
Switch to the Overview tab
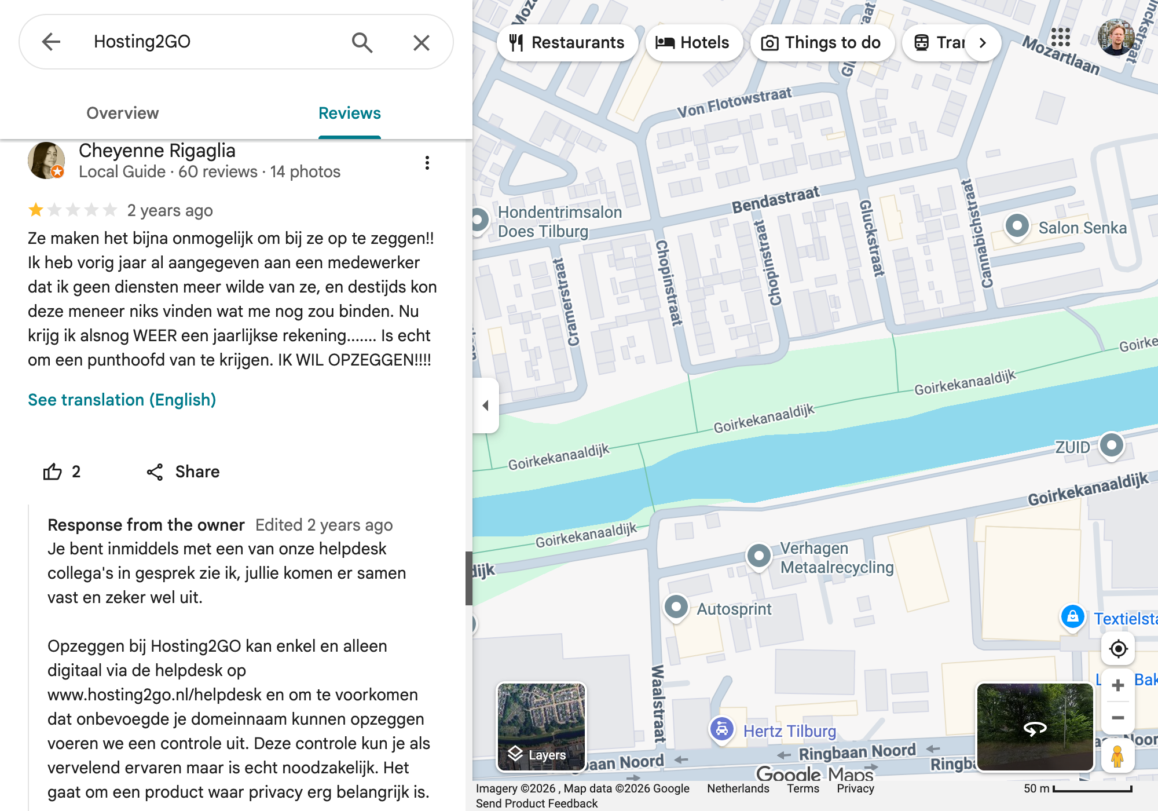122,113
